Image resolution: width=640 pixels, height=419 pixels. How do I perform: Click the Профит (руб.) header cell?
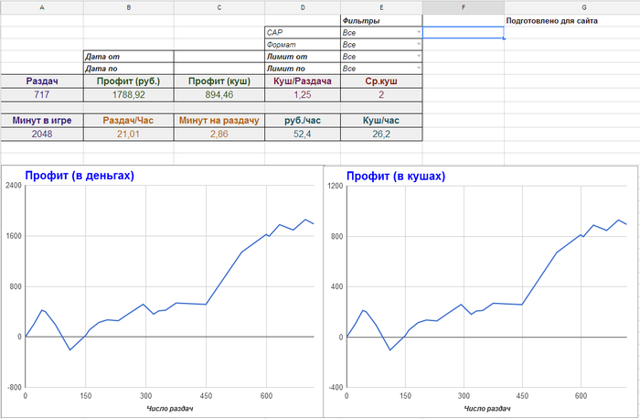(129, 81)
